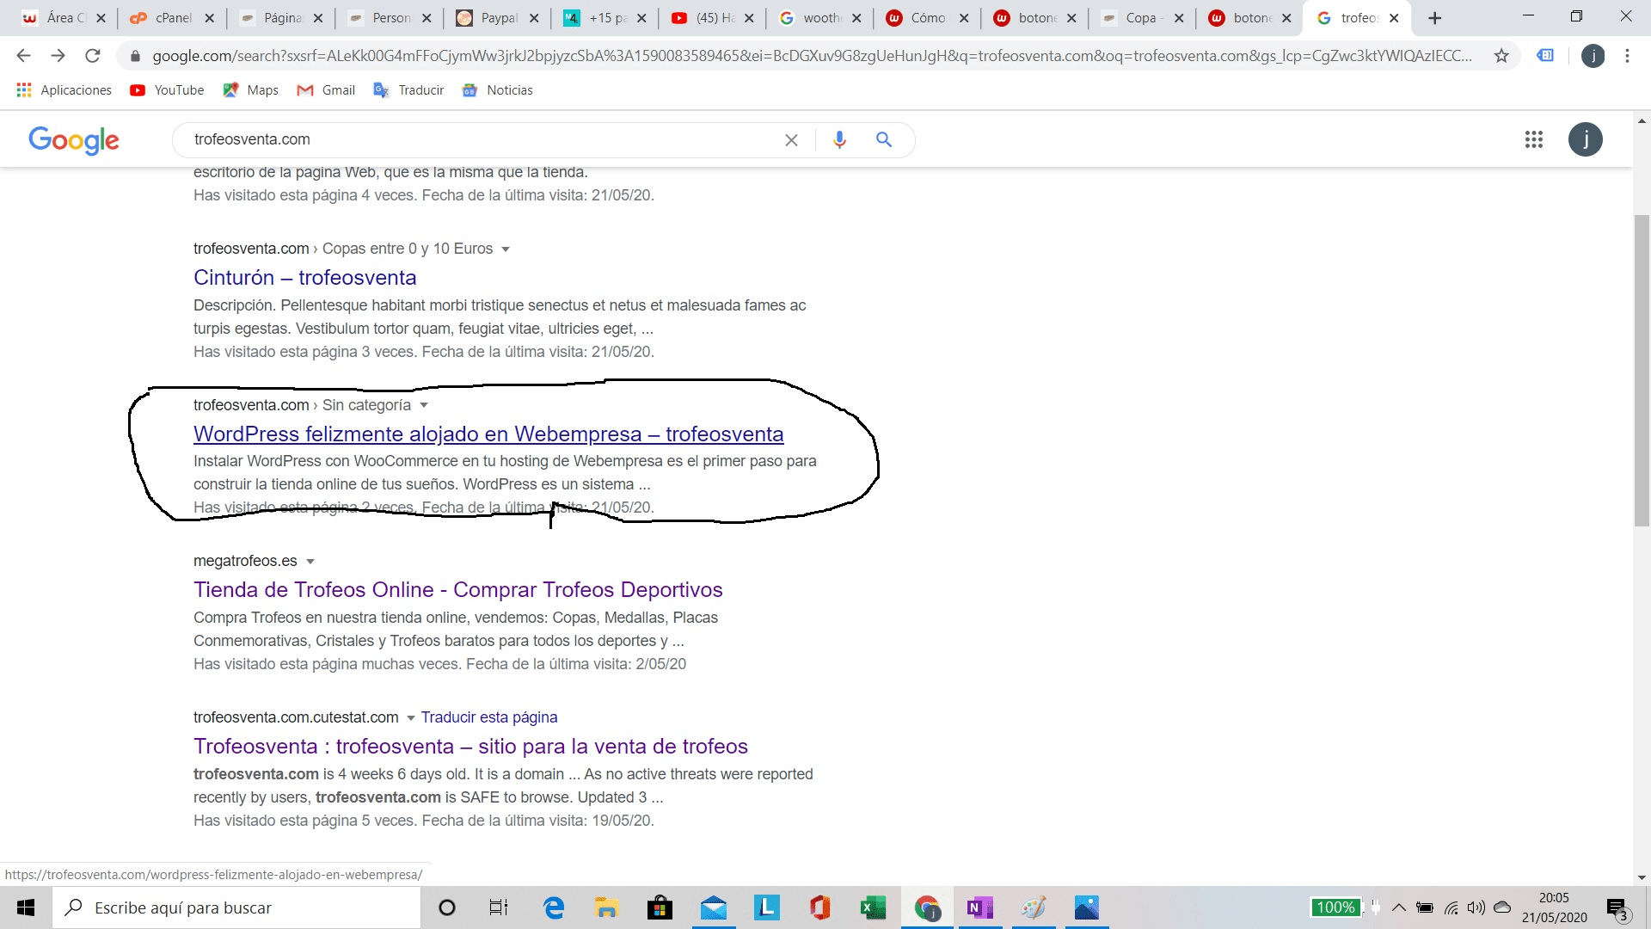Go to Google home via the logo
This screenshot has width=1651, height=929.
tap(74, 140)
